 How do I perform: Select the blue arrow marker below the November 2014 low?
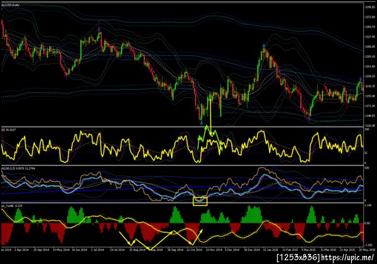(202, 123)
